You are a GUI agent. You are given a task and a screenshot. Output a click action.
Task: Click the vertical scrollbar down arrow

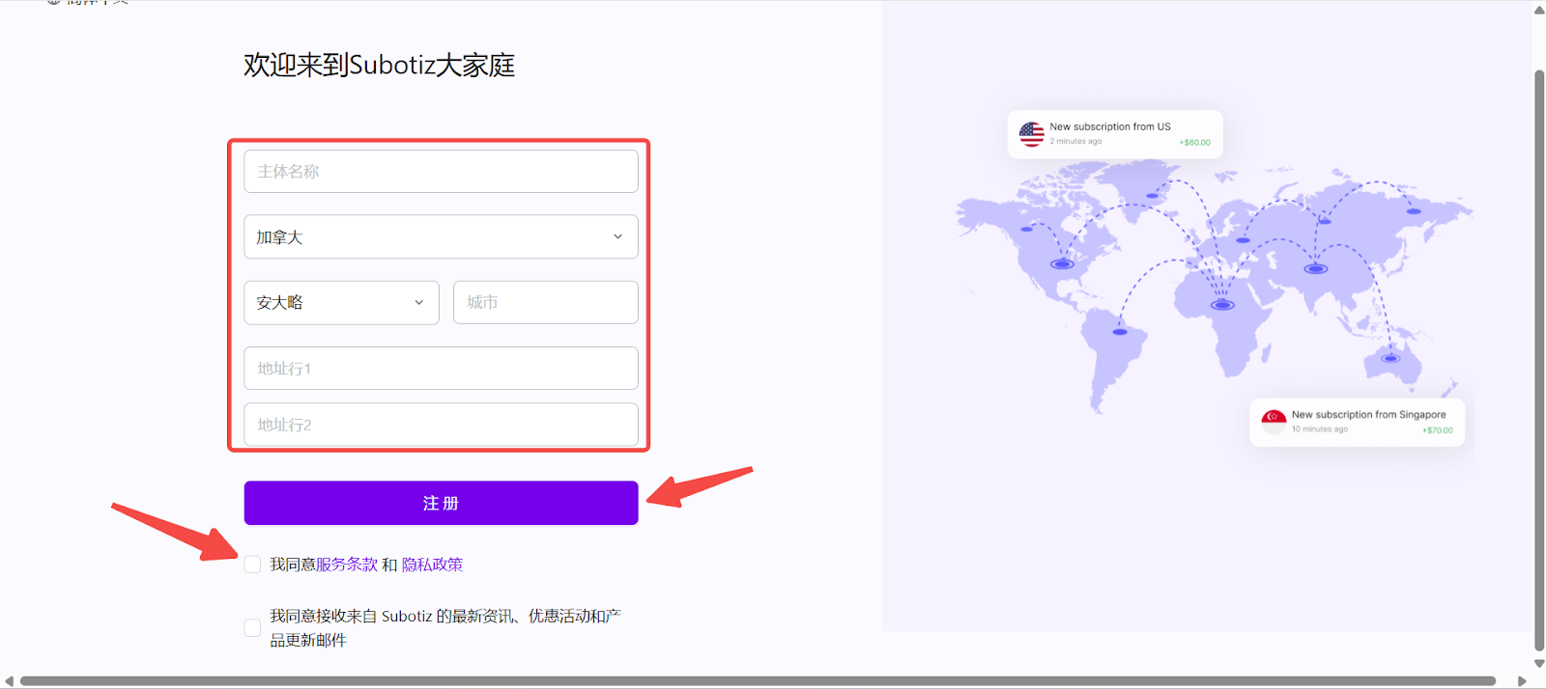click(x=1538, y=664)
